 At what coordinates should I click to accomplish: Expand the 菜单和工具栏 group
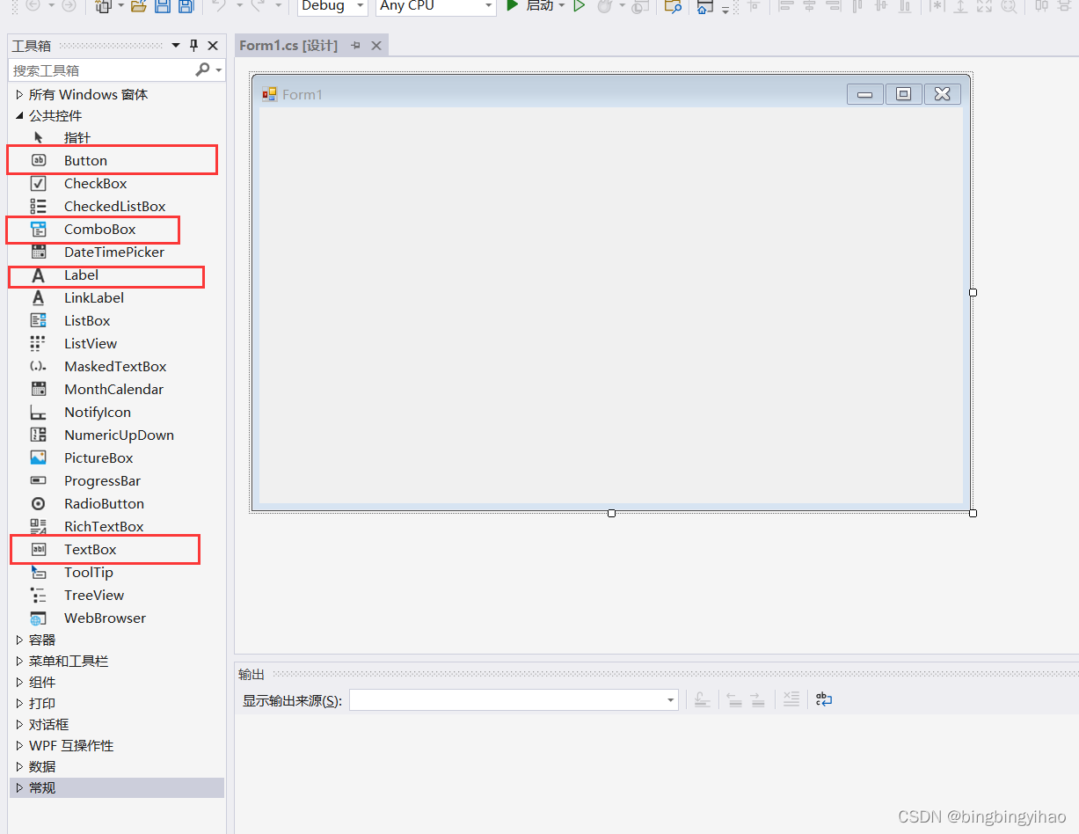[20, 661]
